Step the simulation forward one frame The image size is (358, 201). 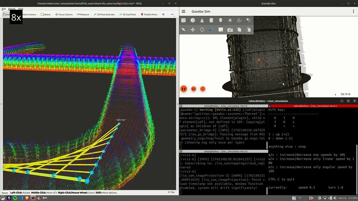point(193,89)
